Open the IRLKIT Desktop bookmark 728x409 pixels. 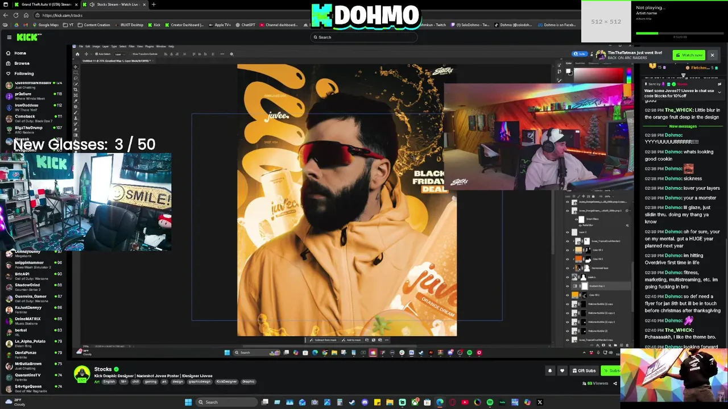coord(129,25)
